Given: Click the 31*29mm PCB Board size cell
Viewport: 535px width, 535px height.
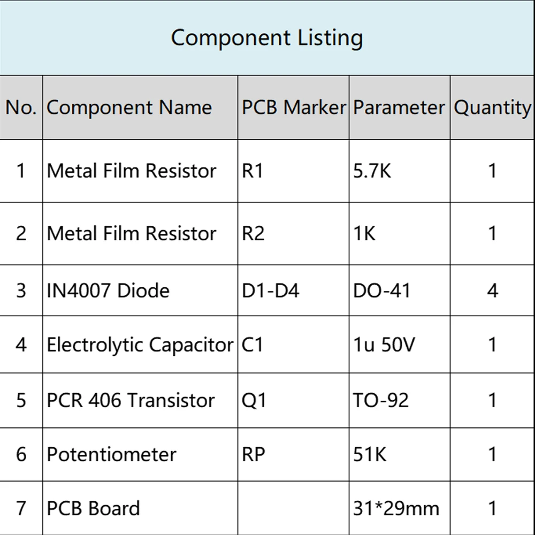Looking at the screenshot, I should coord(400,508).
